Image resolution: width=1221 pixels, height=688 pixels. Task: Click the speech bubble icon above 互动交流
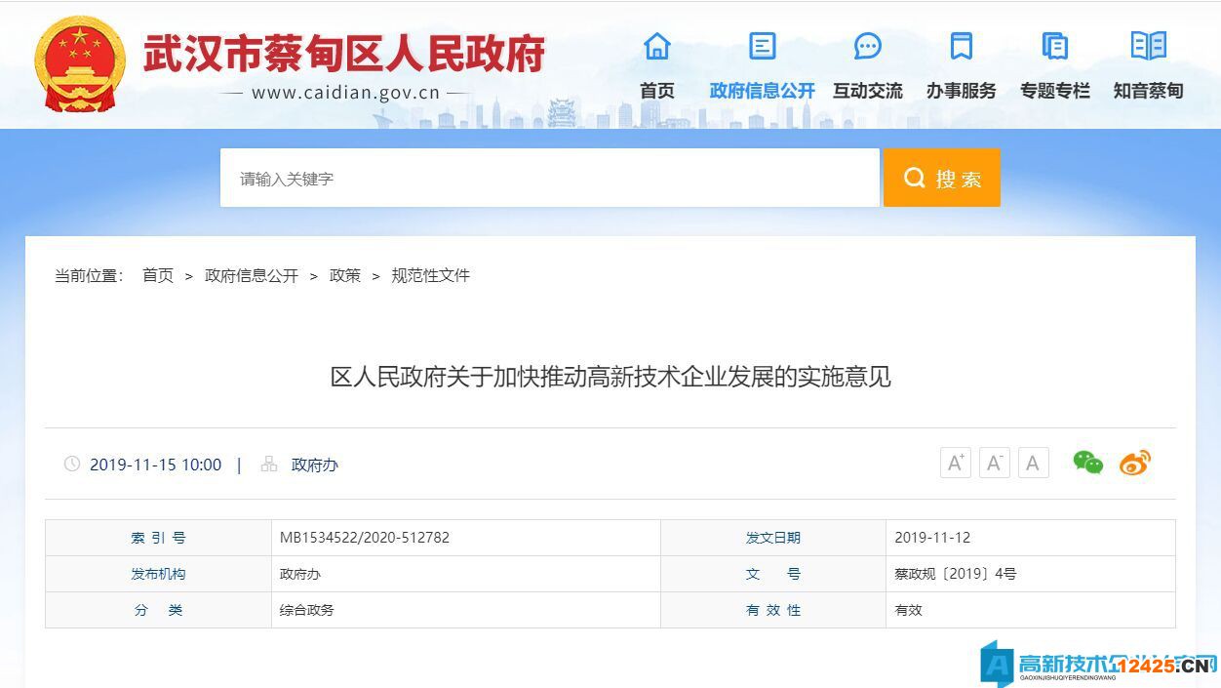point(866,46)
